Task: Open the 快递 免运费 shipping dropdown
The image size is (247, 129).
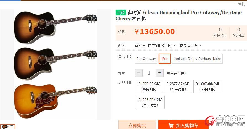Action: (x=191, y=46)
